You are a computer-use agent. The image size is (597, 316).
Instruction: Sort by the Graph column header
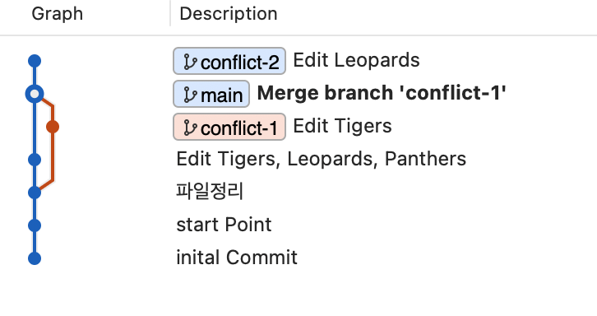coord(57,14)
